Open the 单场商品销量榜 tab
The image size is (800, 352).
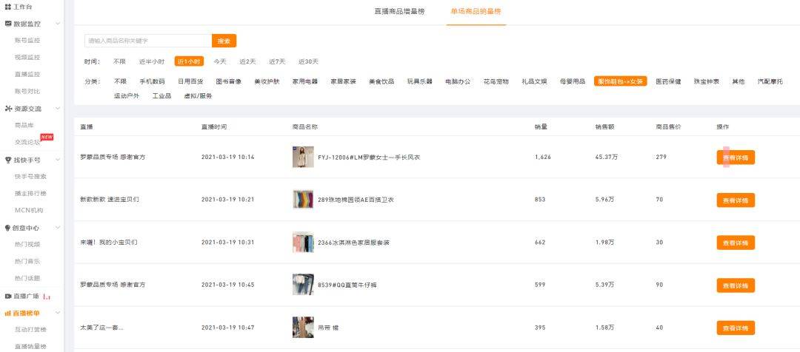point(476,12)
